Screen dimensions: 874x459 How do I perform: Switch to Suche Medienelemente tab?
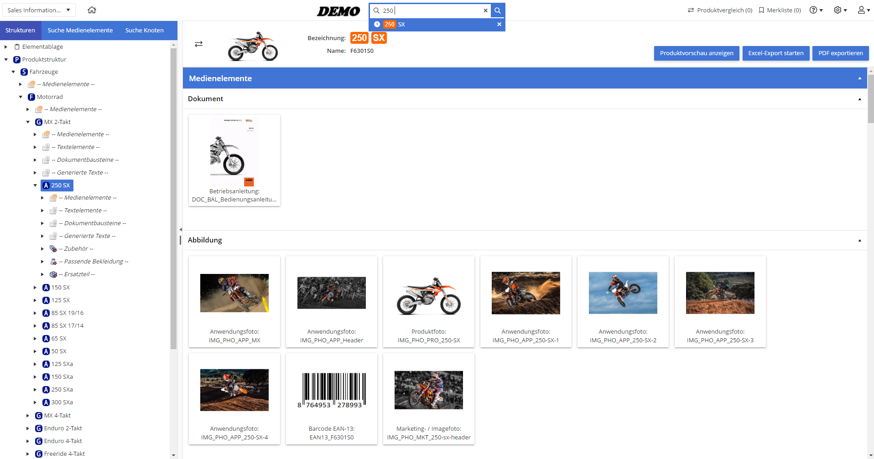80,31
